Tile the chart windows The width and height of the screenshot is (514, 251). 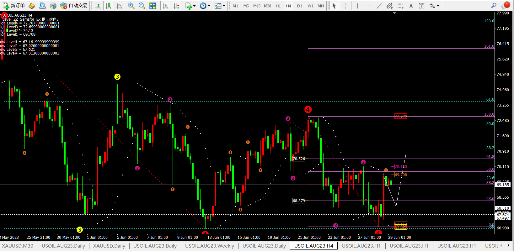tap(153, 6)
